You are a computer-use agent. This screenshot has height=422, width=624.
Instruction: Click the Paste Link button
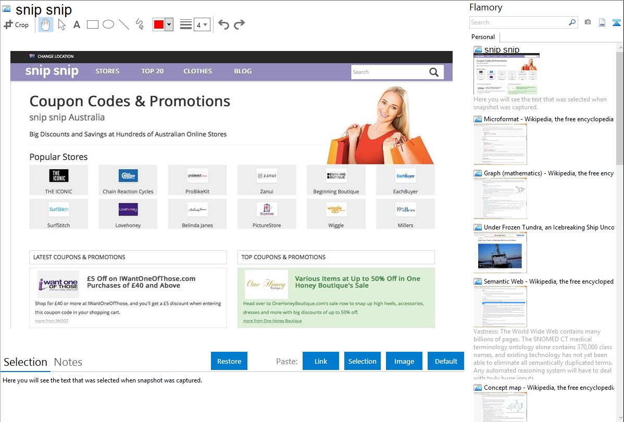(321, 361)
